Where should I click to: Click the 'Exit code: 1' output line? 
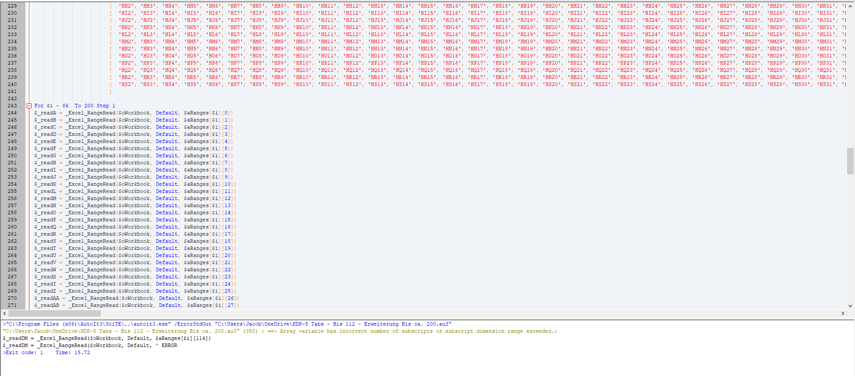click(x=24, y=353)
